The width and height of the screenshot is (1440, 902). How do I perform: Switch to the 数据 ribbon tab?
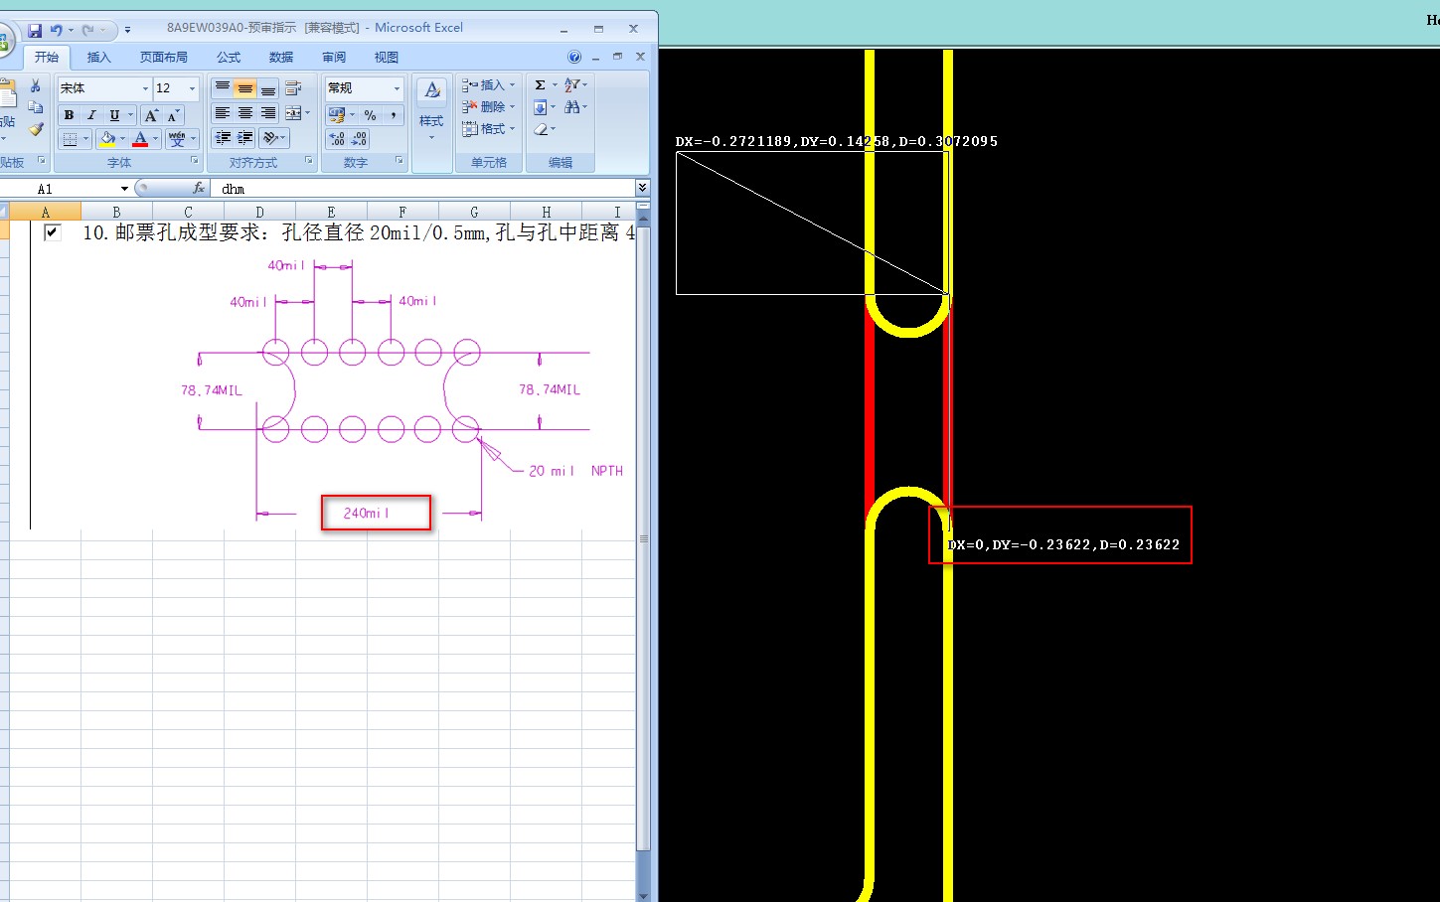click(x=281, y=58)
